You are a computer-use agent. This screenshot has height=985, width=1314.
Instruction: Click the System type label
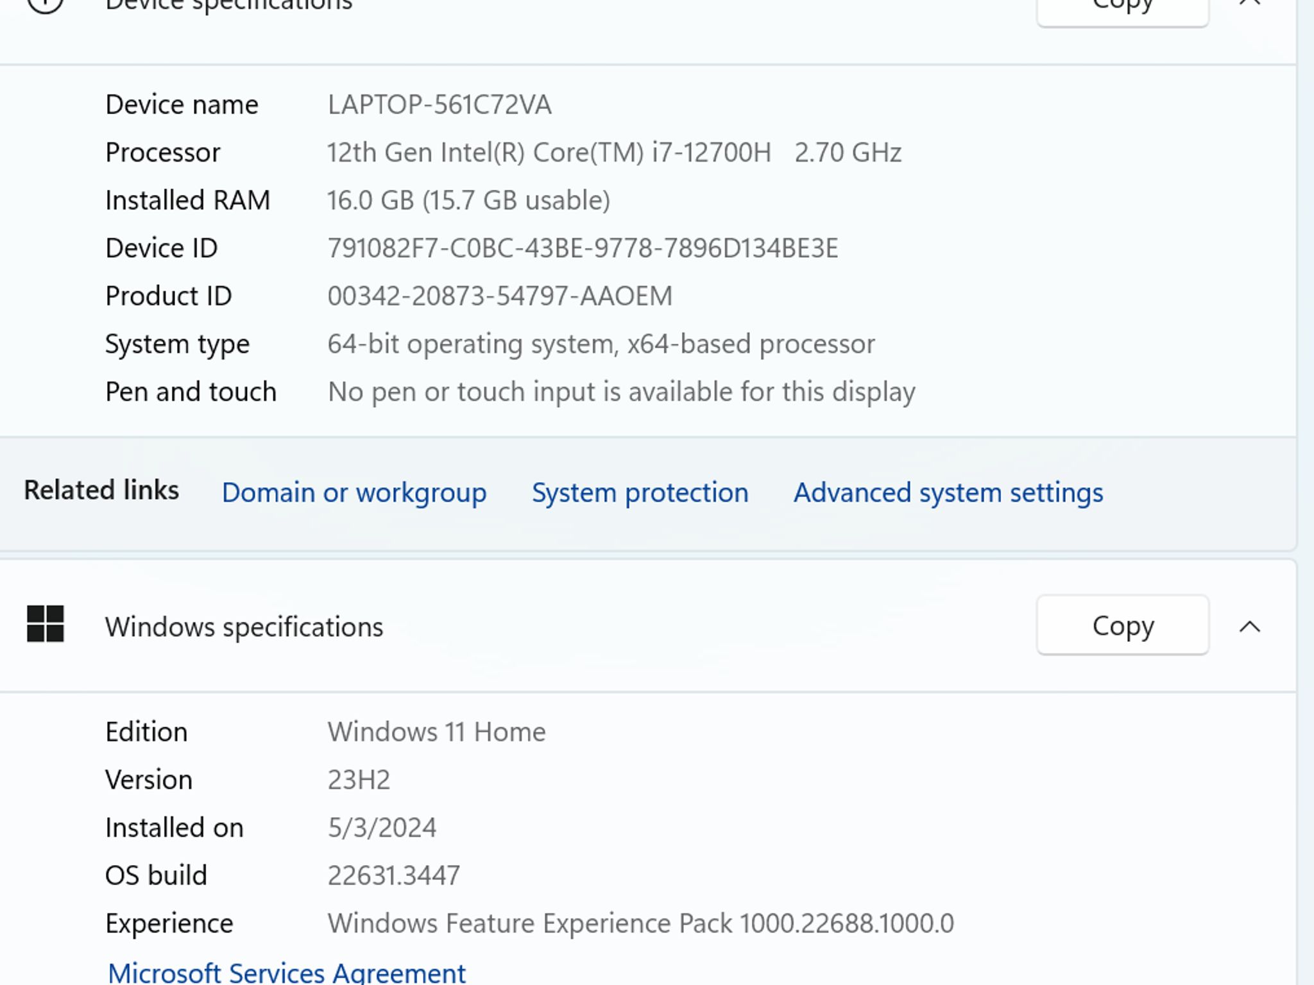coord(177,344)
